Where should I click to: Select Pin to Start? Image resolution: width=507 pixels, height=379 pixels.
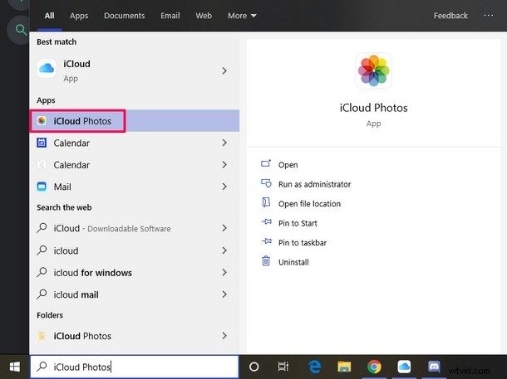(289, 223)
